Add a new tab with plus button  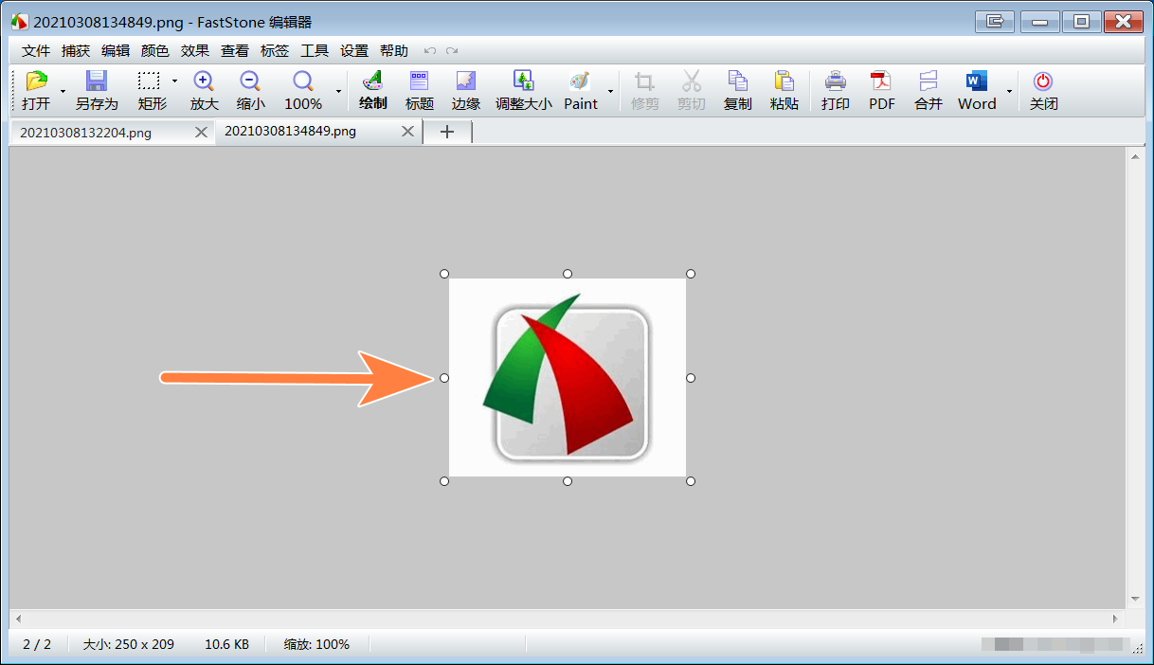pyautogui.click(x=447, y=133)
